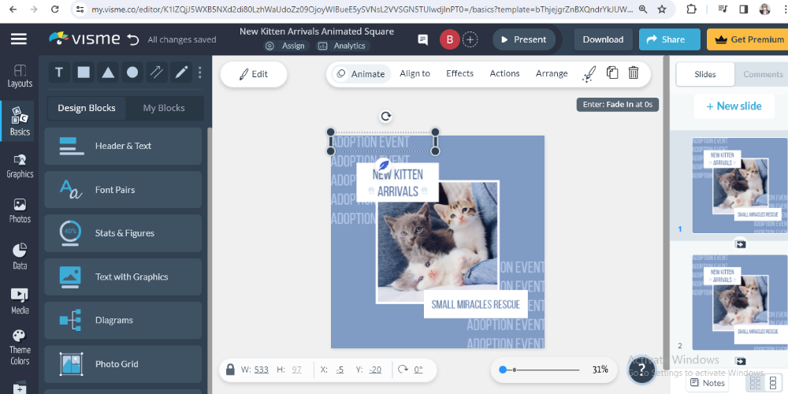Viewport: 788px width, 394px height.
Task: Copy style with the paintbrush icon
Action: click(589, 73)
